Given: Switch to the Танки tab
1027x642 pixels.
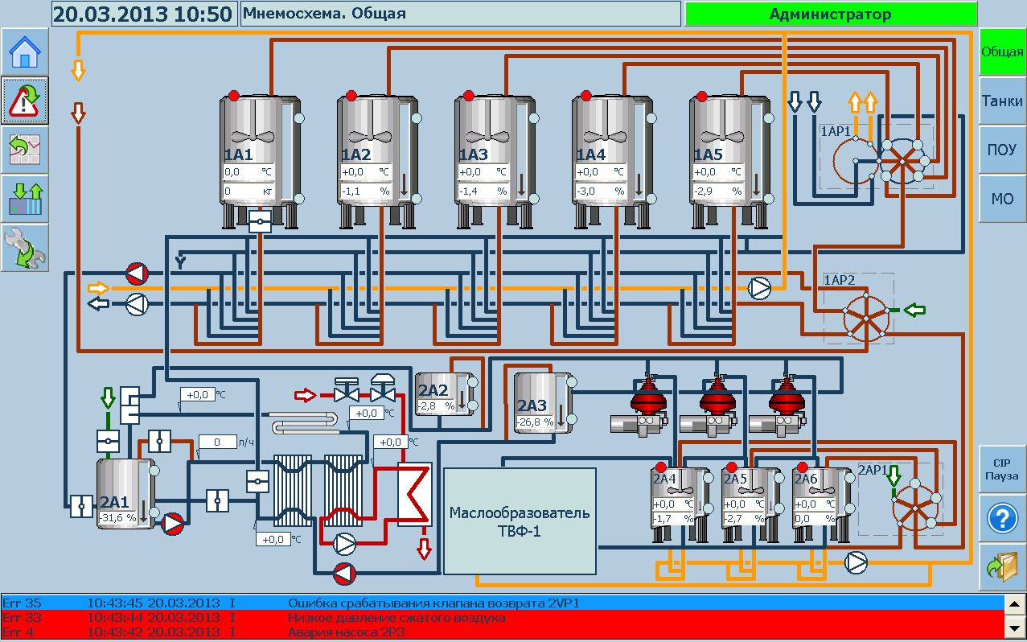Looking at the screenshot, I should tap(1002, 101).
